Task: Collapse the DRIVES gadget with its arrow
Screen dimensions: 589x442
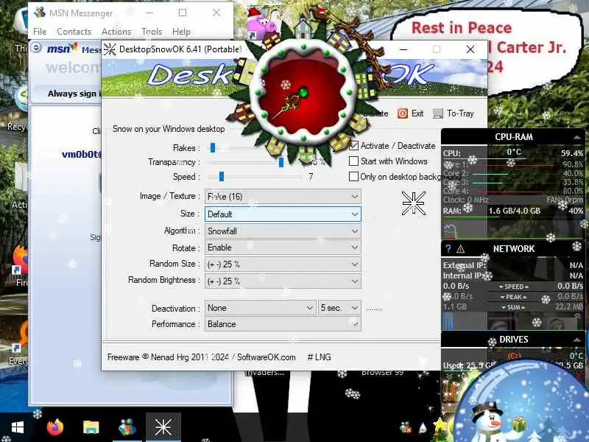Action: coord(576,340)
